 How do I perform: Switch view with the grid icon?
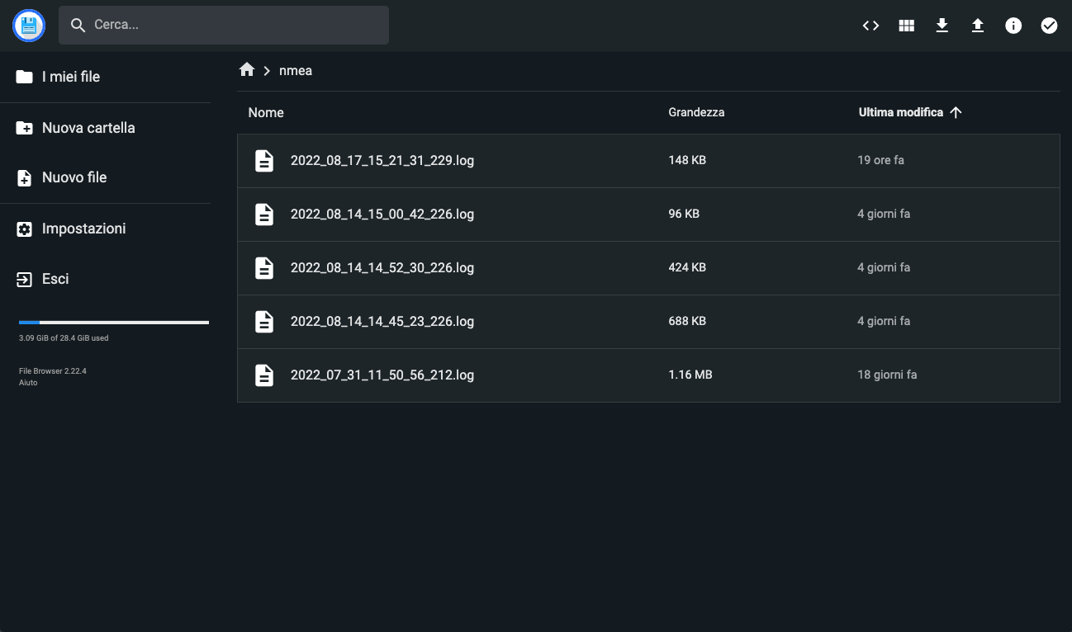pyautogui.click(x=906, y=26)
